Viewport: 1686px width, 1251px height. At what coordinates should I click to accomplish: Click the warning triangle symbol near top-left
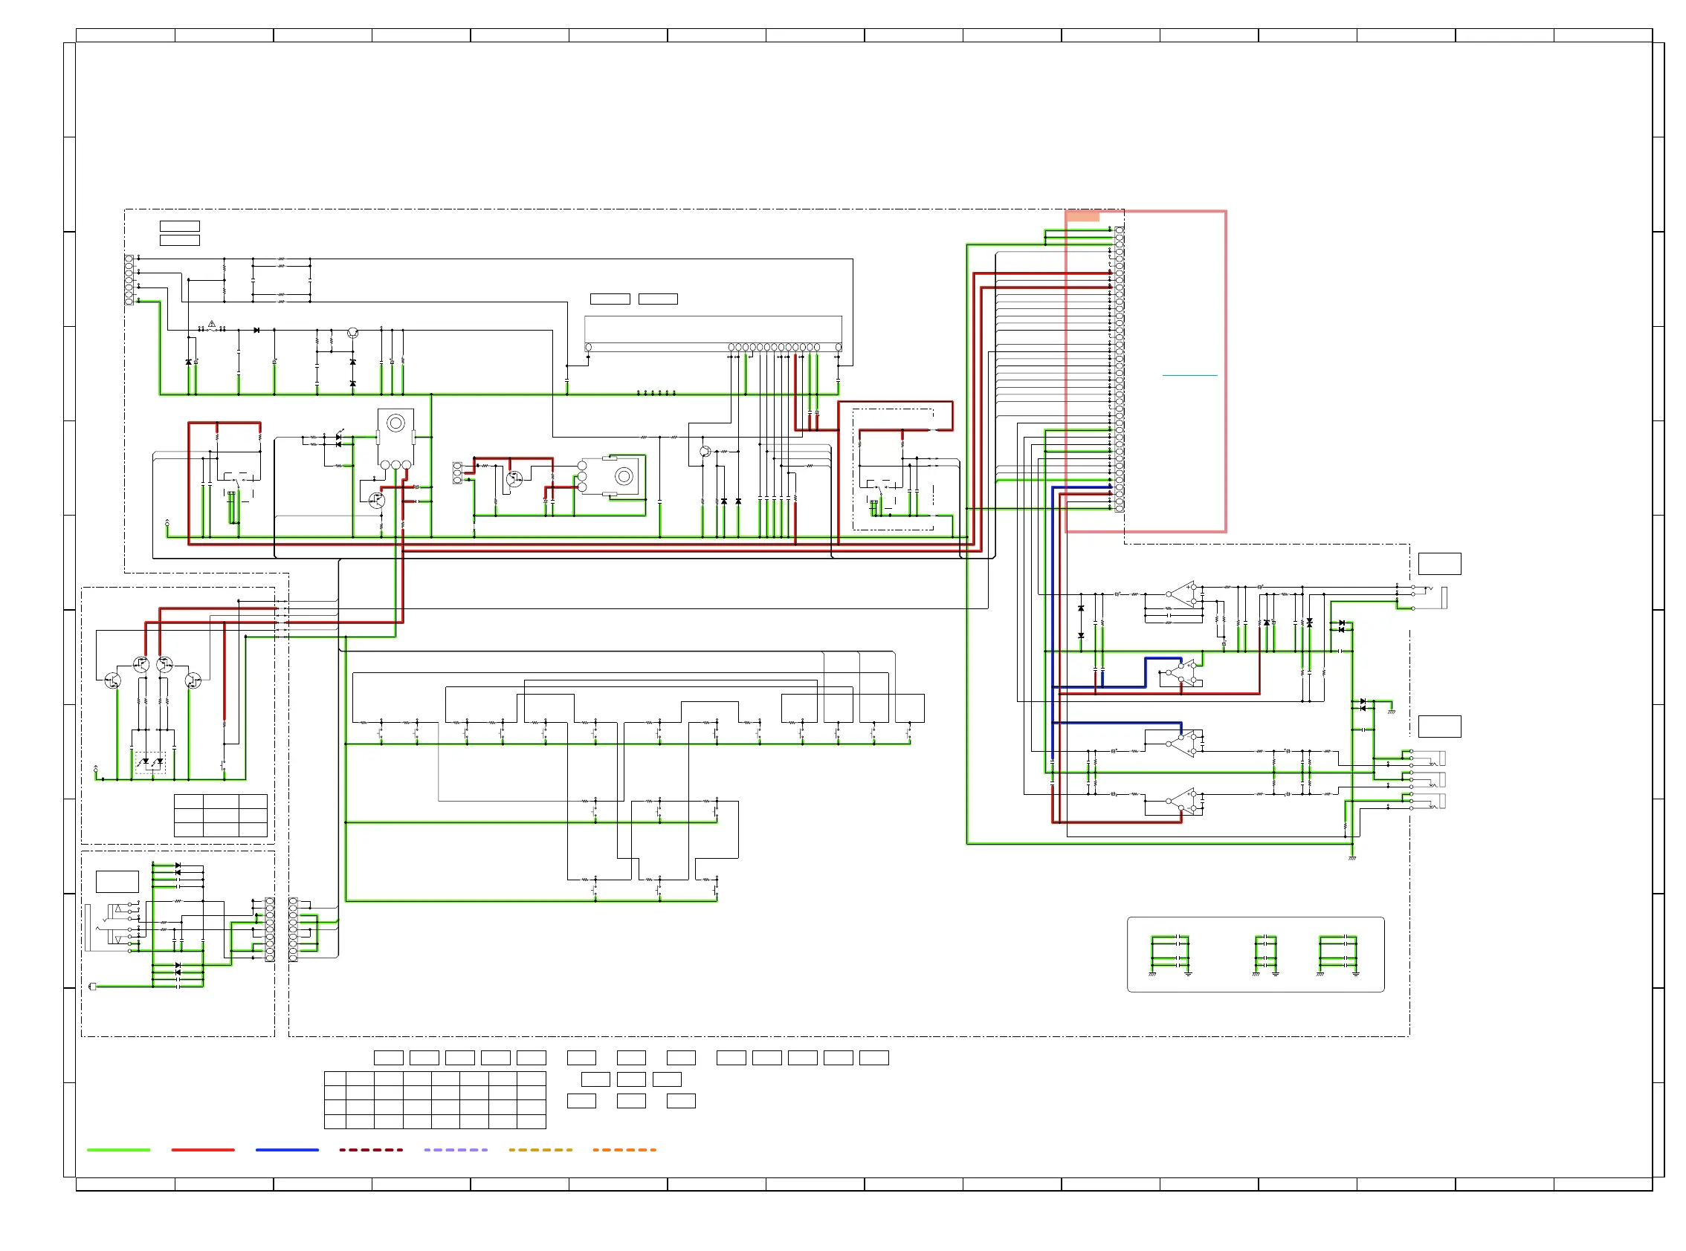tap(212, 324)
